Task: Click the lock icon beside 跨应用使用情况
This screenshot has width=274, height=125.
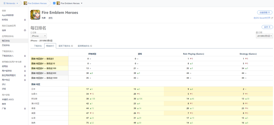Action: (25, 76)
